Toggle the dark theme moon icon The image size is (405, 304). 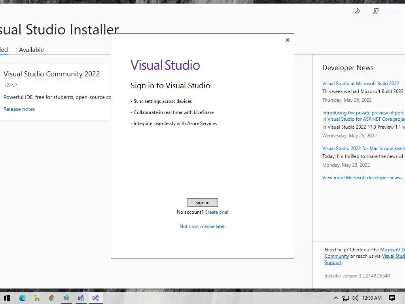(357, 11)
